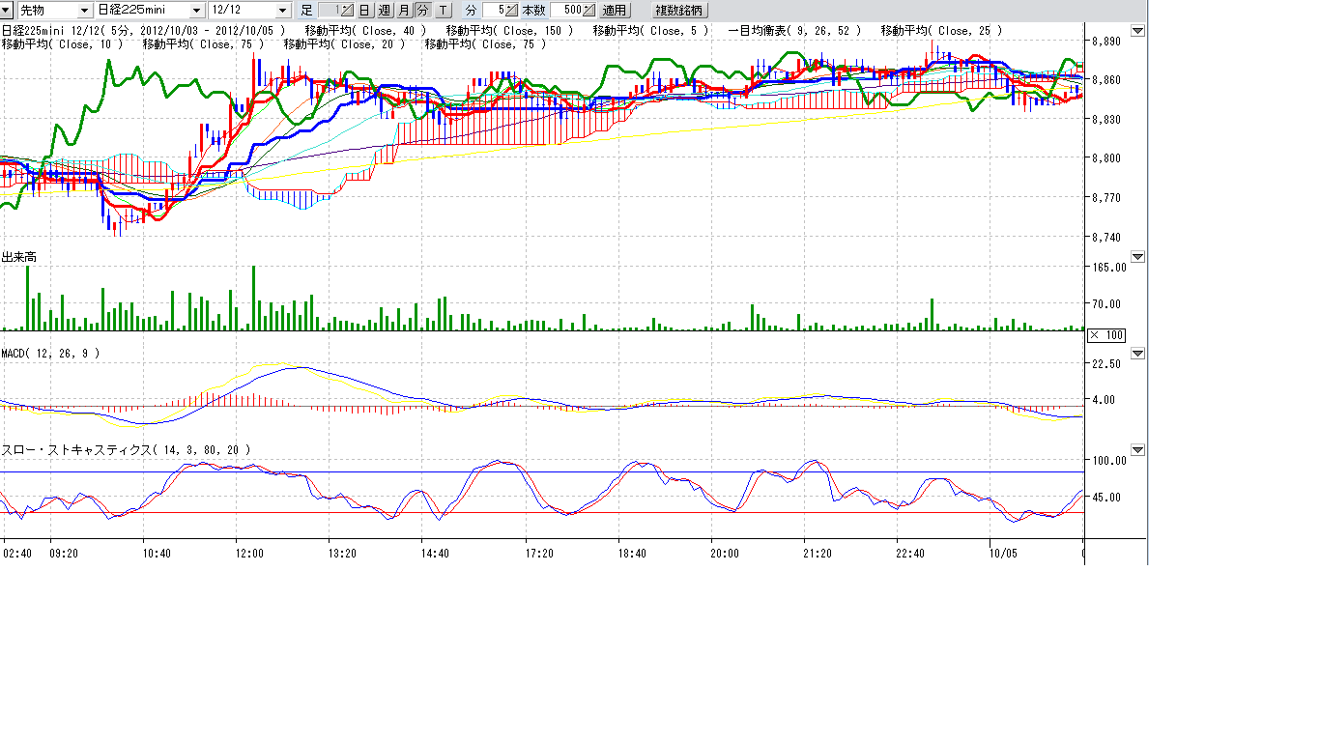The height and width of the screenshot is (742, 1320).
Task: Expand the 出来高 volume panel menu arrow
Action: [1137, 257]
